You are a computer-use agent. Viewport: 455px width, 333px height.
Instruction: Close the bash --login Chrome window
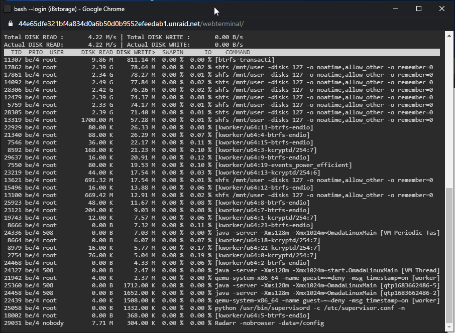441,9
